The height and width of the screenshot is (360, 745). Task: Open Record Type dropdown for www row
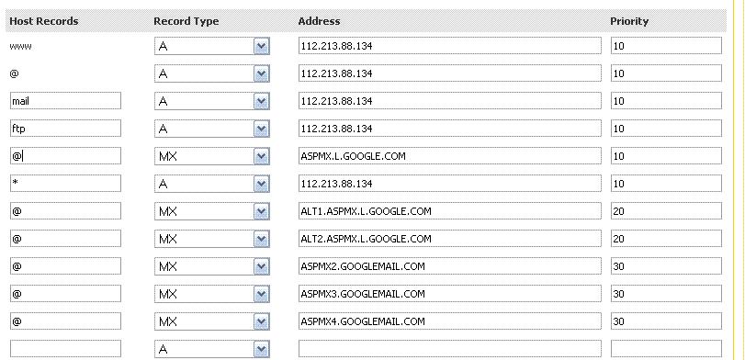(x=212, y=46)
